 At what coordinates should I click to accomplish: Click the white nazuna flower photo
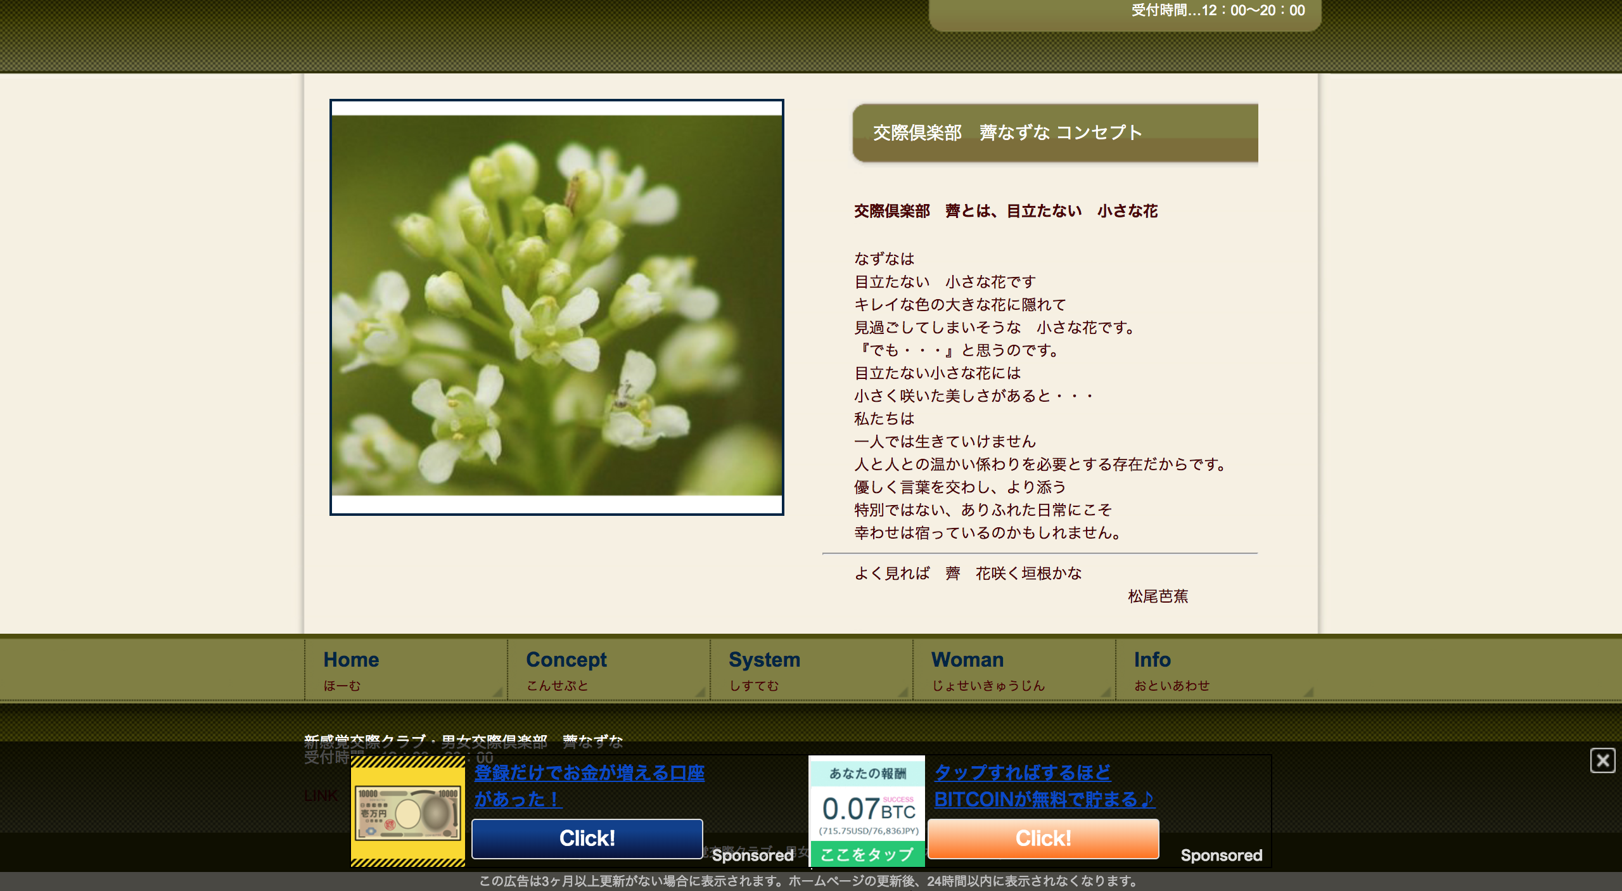pos(556,307)
